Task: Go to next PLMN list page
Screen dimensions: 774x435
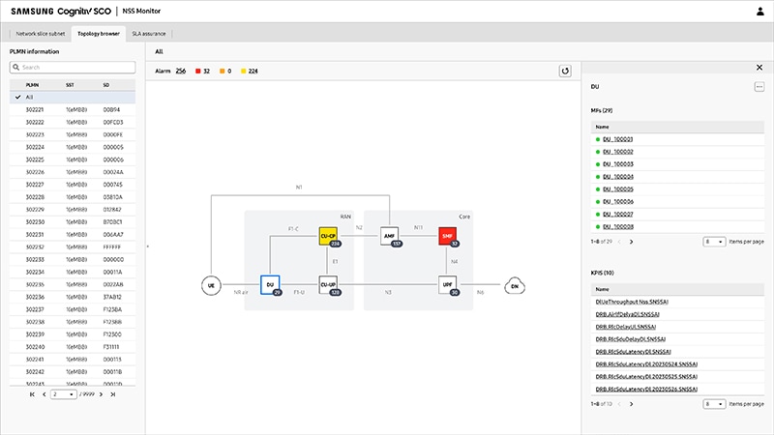Action: click(102, 394)
